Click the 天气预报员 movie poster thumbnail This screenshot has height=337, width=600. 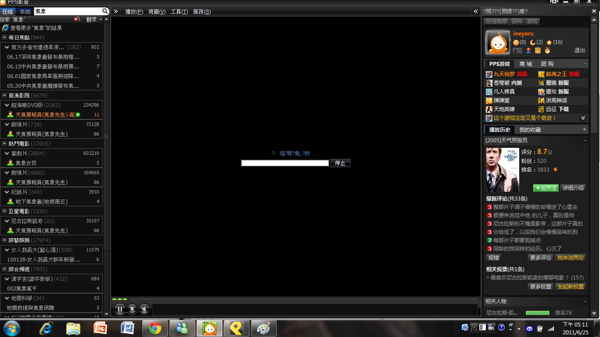coord(502,170)
